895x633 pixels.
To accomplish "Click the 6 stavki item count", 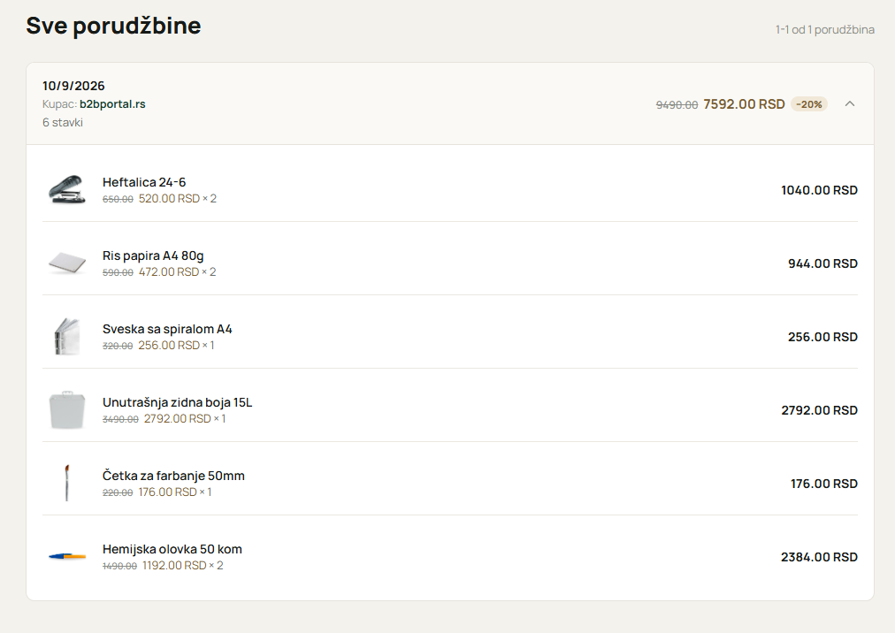I will pyautogui.click(x=62, y=122).
